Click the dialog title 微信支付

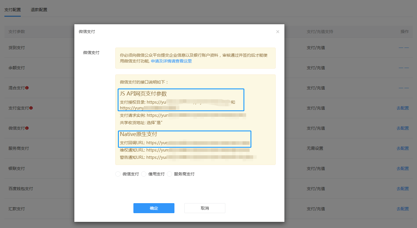pyautogui.click(x=87, y=32)
